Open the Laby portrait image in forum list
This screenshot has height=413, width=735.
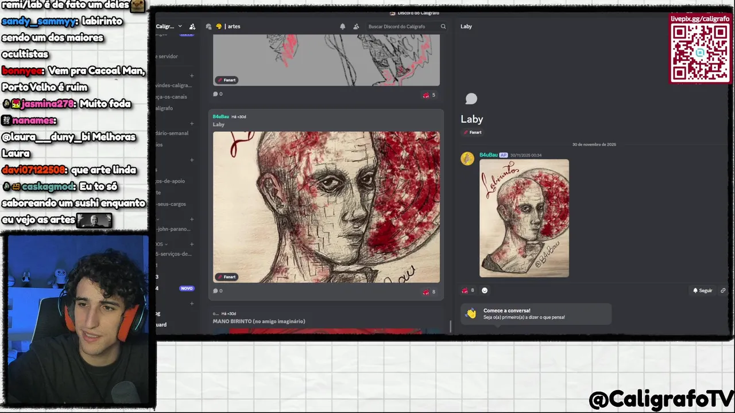point(326,207)
